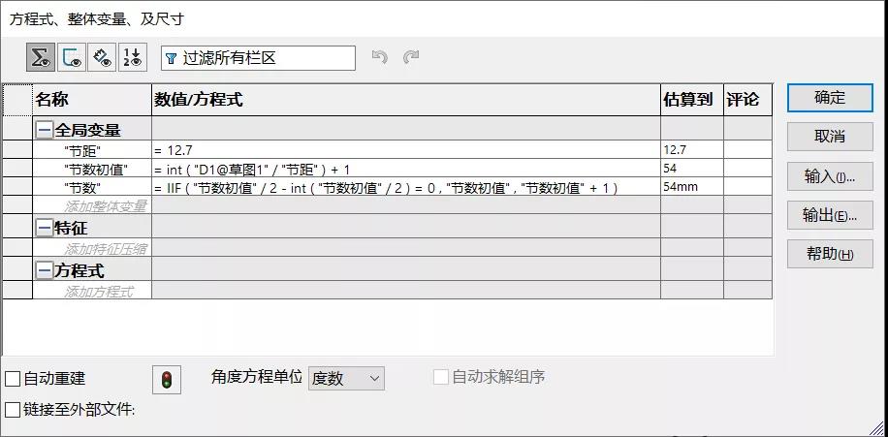Click the 帮助 button
The height and width of the screenshot is (437, 888).
coord(830,254)
